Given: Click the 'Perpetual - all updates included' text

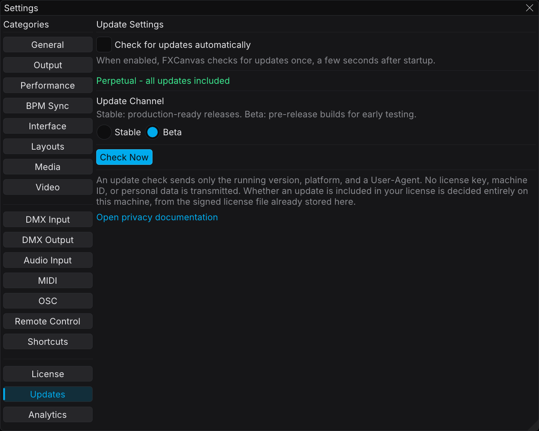Looking at the screenshot, I should tap(163, 81).
